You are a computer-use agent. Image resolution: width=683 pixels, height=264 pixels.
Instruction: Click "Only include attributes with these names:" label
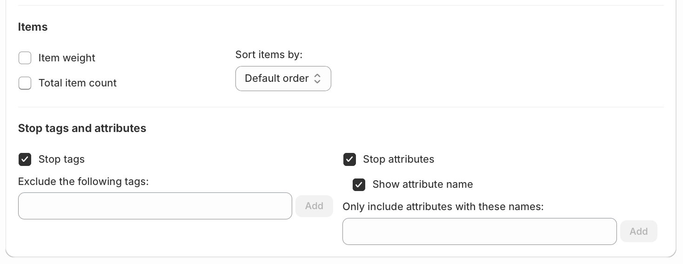click(443, 206)
